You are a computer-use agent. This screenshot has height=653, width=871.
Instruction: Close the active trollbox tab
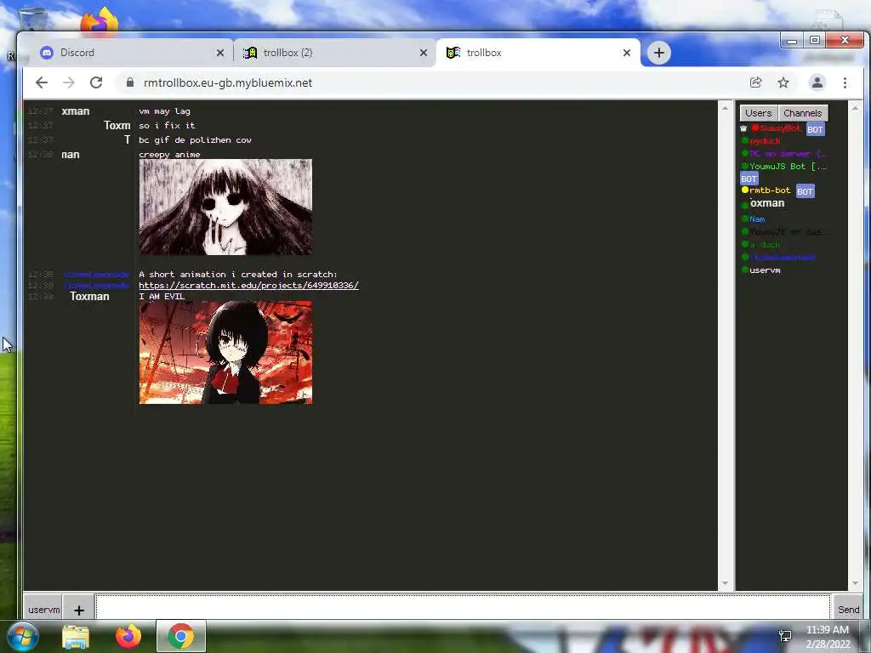[627, 53]
